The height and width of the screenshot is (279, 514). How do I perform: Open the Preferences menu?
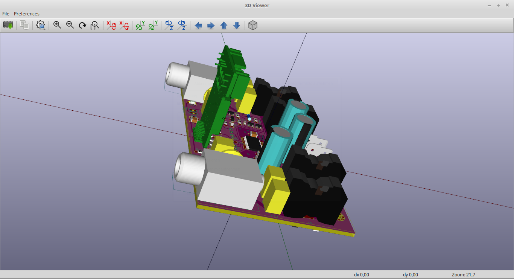pyautogui.click(x=27, y=14)
